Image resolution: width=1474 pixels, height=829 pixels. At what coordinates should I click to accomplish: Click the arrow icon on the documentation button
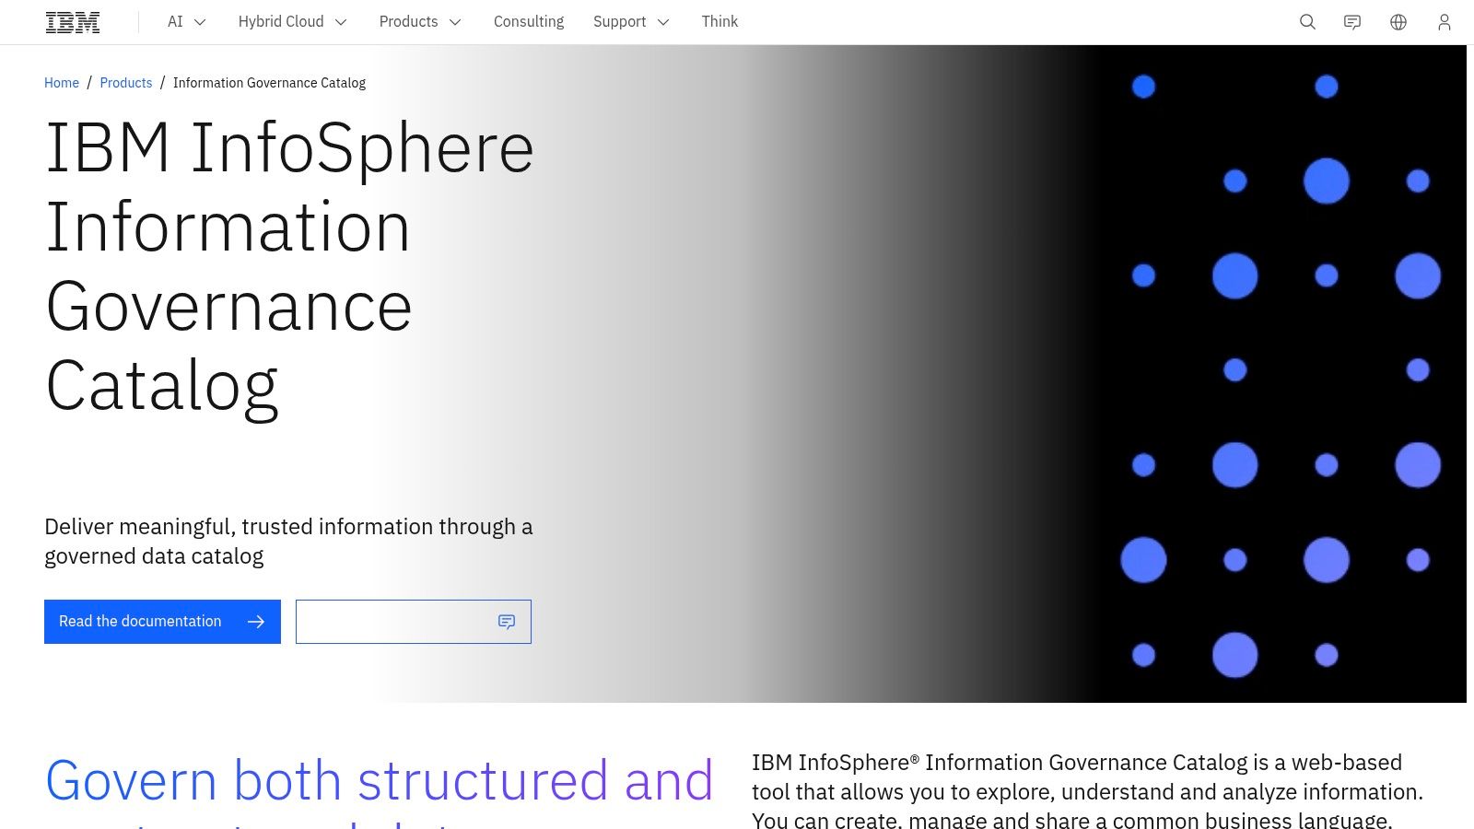click(x=255, y=622)
